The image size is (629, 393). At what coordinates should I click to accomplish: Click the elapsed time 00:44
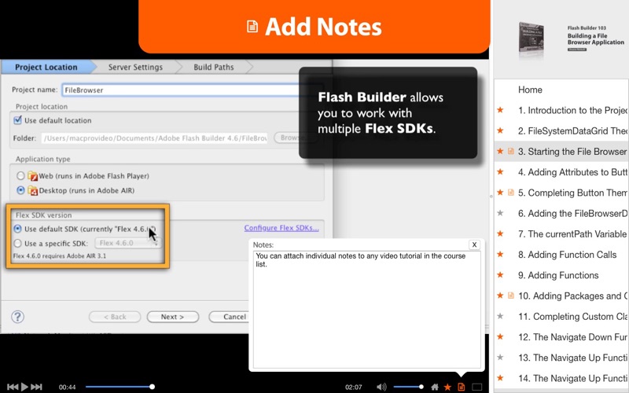pos(67,387)
